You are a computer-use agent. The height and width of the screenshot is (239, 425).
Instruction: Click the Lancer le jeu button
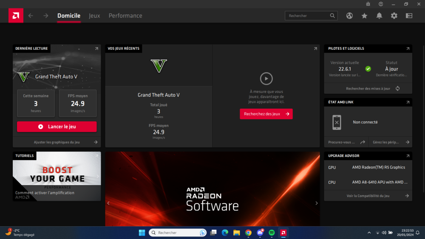point(57,127)
